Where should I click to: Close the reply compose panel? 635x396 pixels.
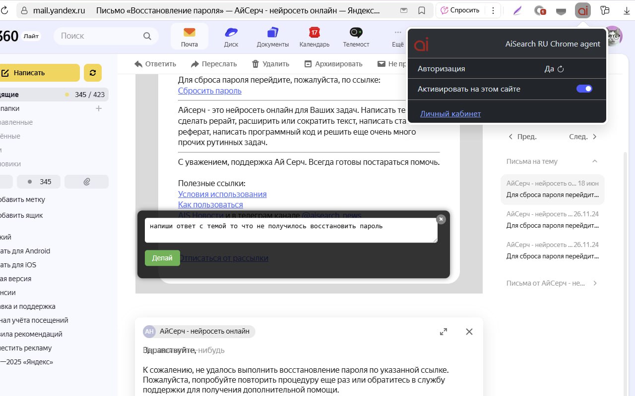pos(469,332)
